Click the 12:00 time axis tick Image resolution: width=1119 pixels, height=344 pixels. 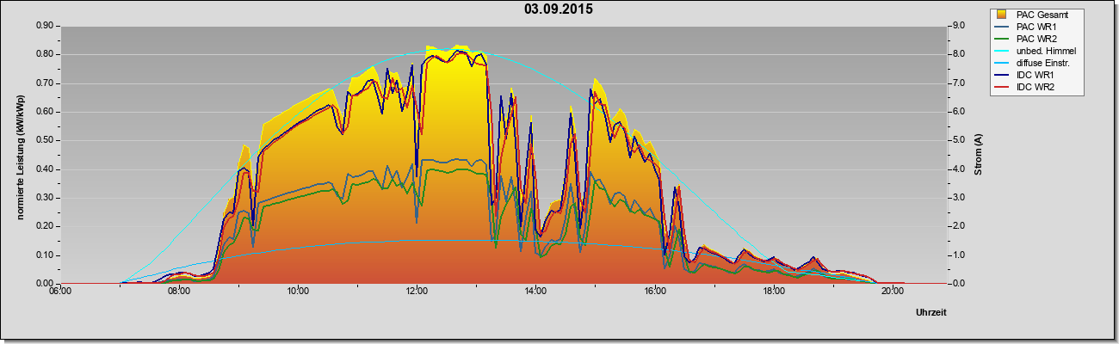tap(416, 291)
